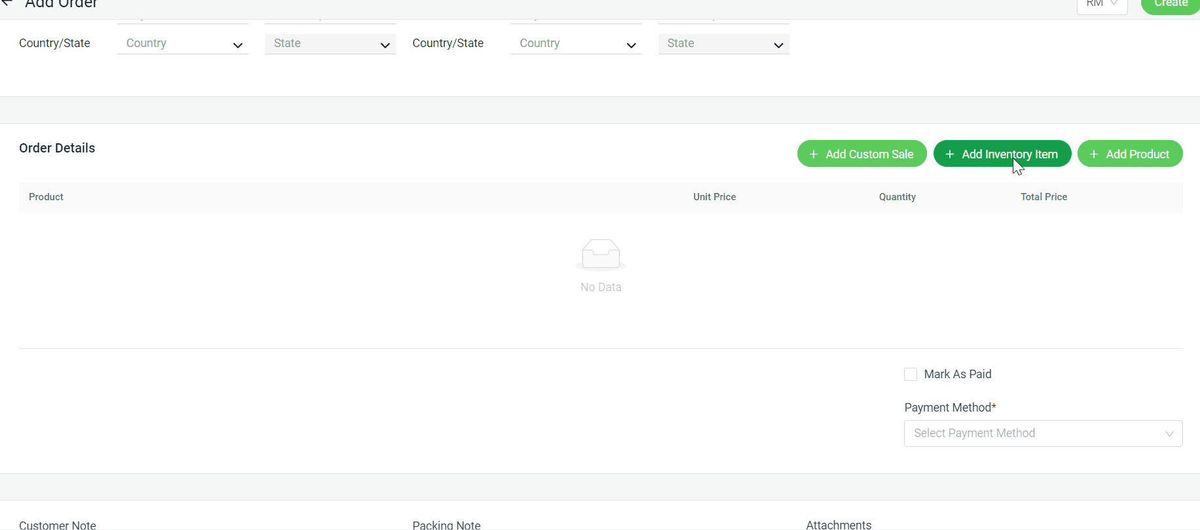The image size is (1200, 530).
Task: Click the Unit Price column header
Action: (x=714, y=197)
